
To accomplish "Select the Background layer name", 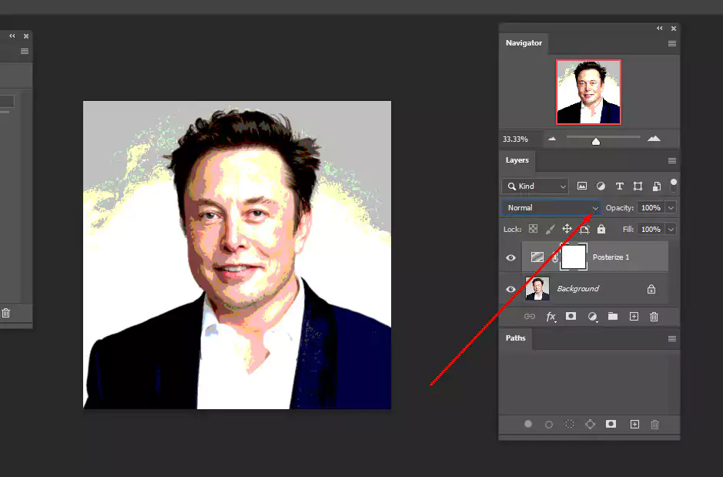I will (577, 289).
